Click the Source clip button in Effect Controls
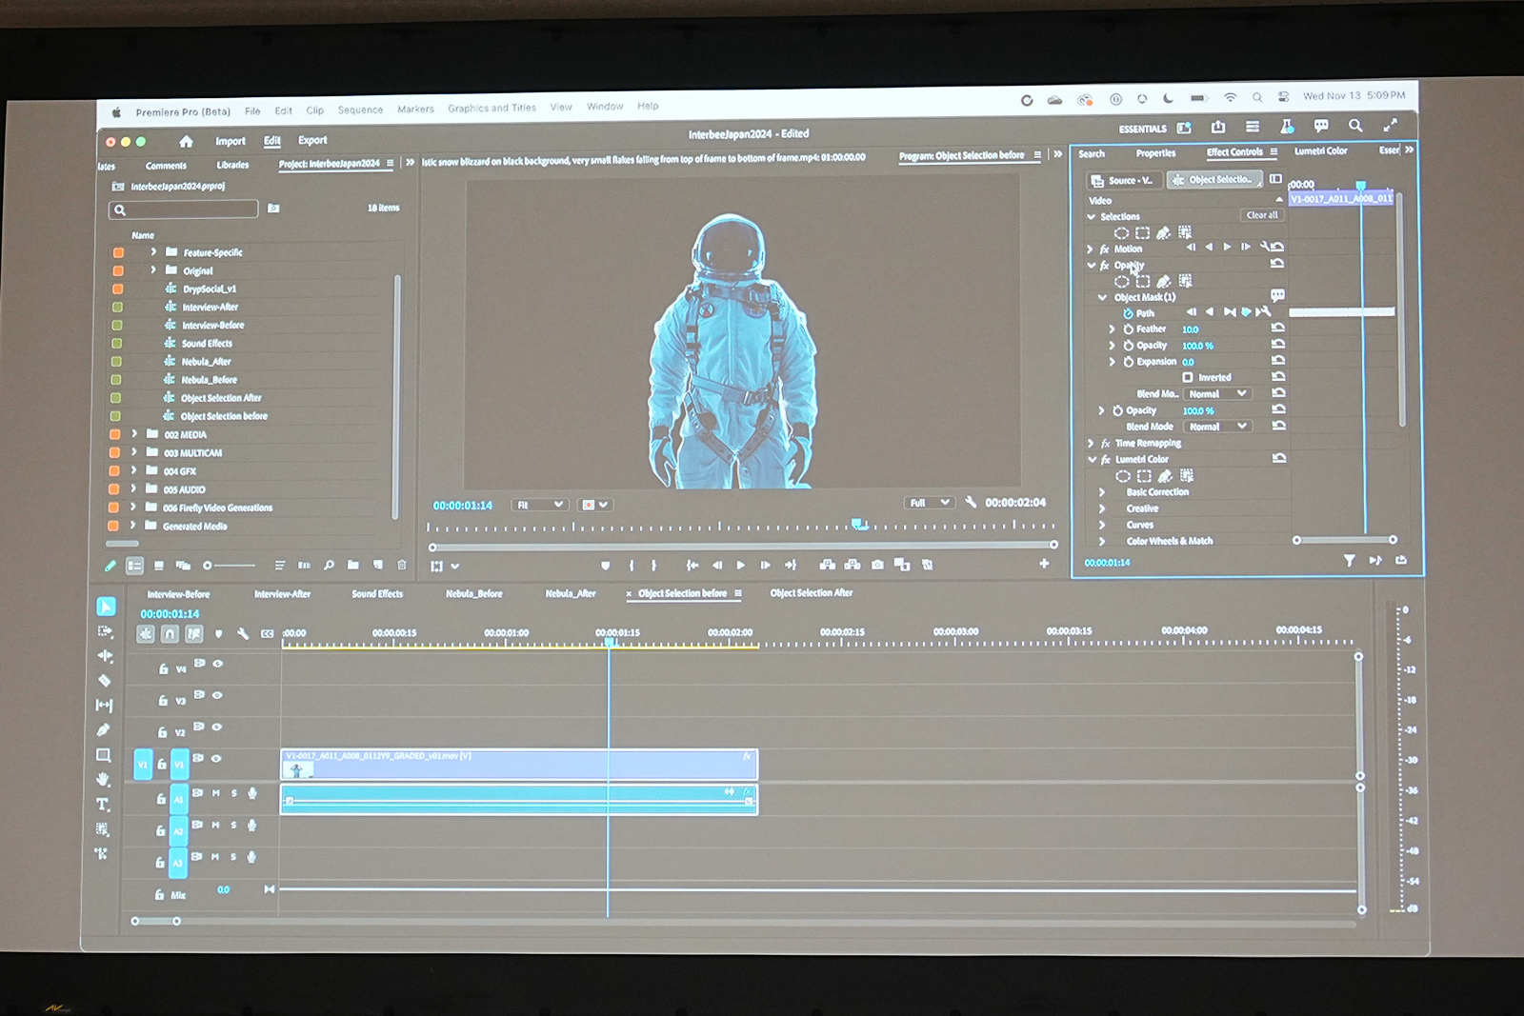This screenshot has height=1016, width=1524. point(1123,180)
